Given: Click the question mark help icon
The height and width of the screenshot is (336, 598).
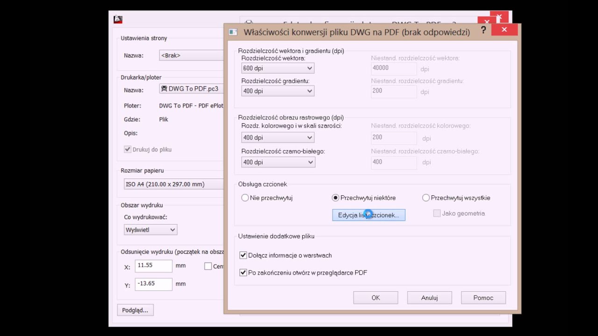Looking at the screenshot, I should 483,30.
